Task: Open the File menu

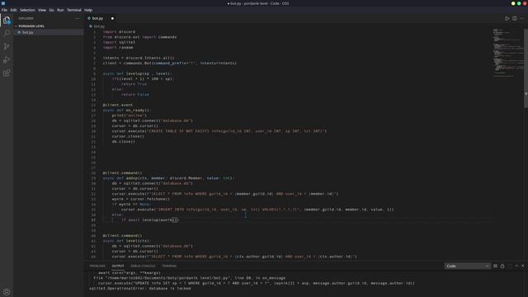Action: pos(4,10)
